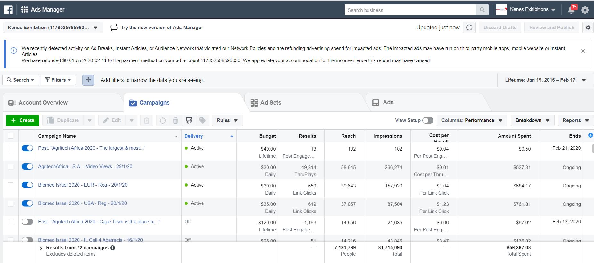The image size is (594, 263).
Task: Open Edit options dropdown arrow
Action: (132, 120)
